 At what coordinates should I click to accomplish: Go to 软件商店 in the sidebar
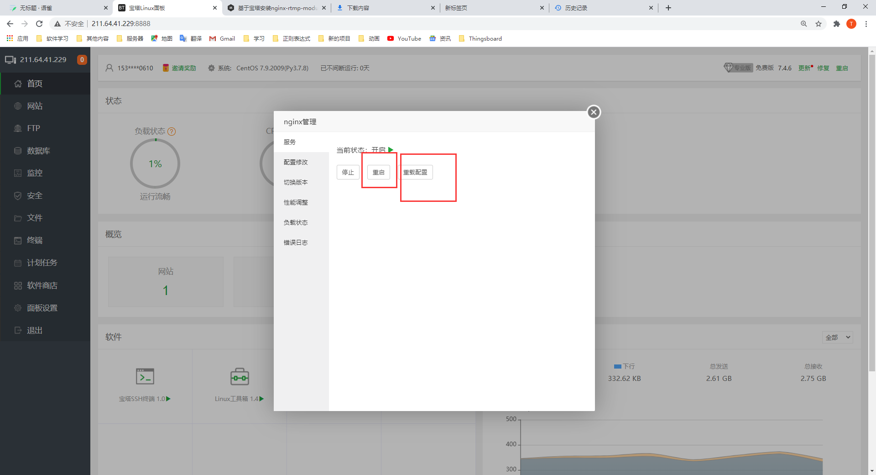pyautogui.click(x=42, y=285)
